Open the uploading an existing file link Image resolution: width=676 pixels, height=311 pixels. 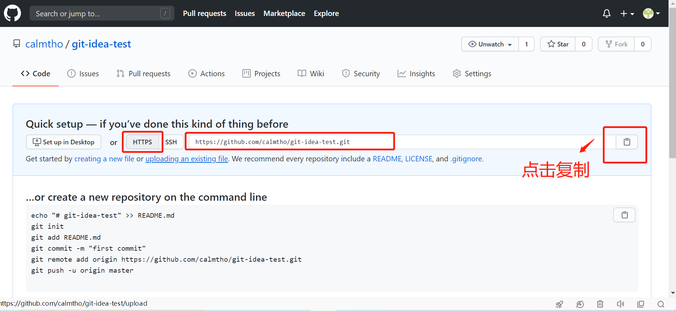tap(187, 159)
